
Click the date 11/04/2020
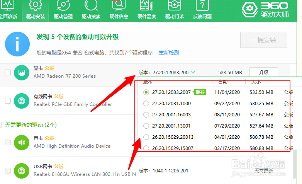[x=227, y=92]
